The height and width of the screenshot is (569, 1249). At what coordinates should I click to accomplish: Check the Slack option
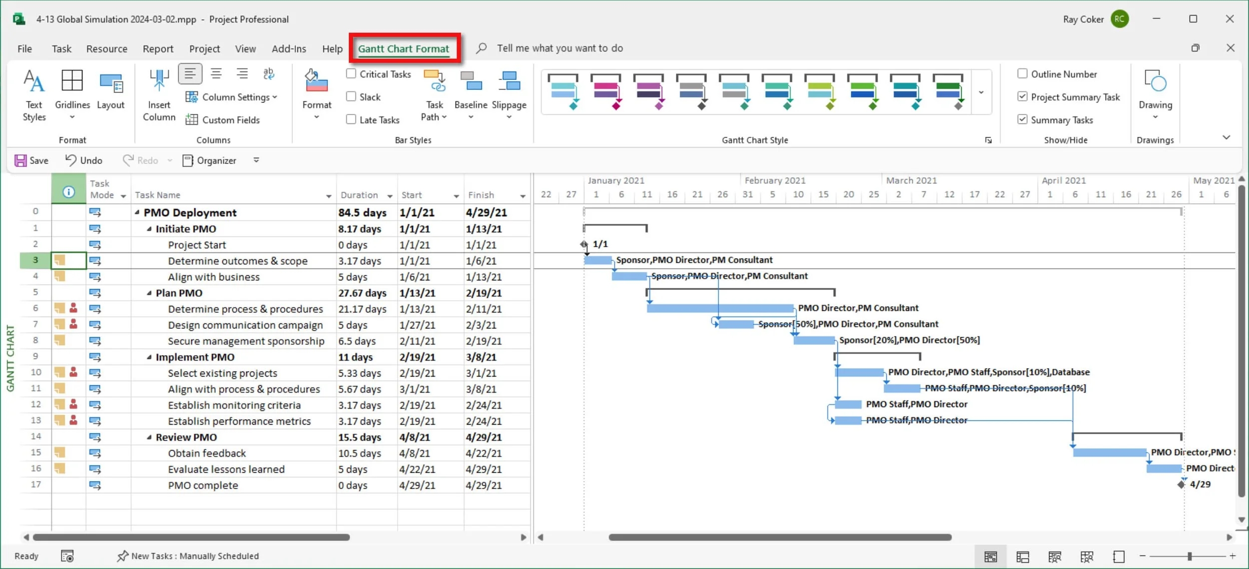pos(350,96)
